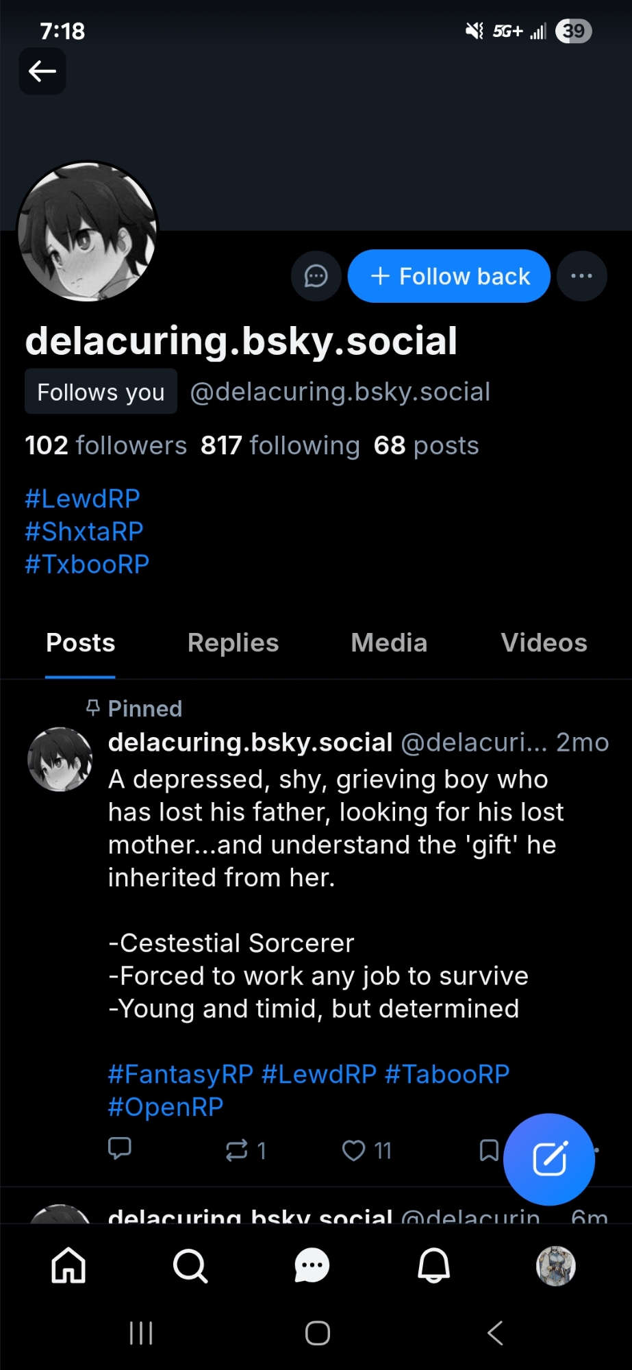
Task: Like the pinned post with heart
Action: [354, 1150]
